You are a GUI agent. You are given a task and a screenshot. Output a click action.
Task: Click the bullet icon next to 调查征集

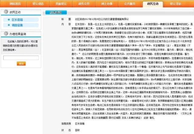point(9,25)
